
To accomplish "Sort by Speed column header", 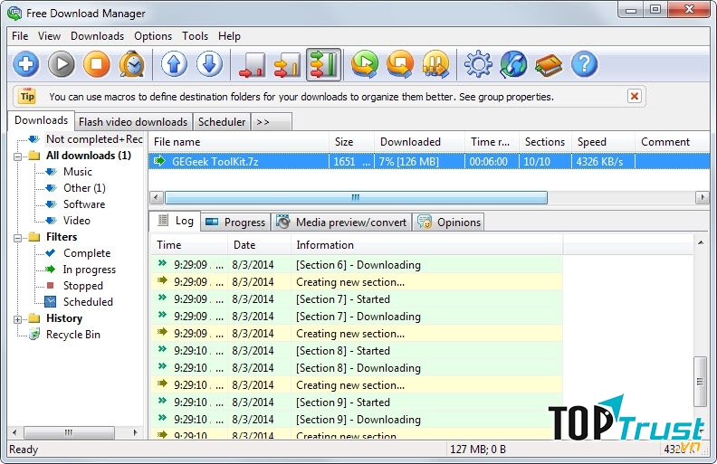I will (603, 142).
